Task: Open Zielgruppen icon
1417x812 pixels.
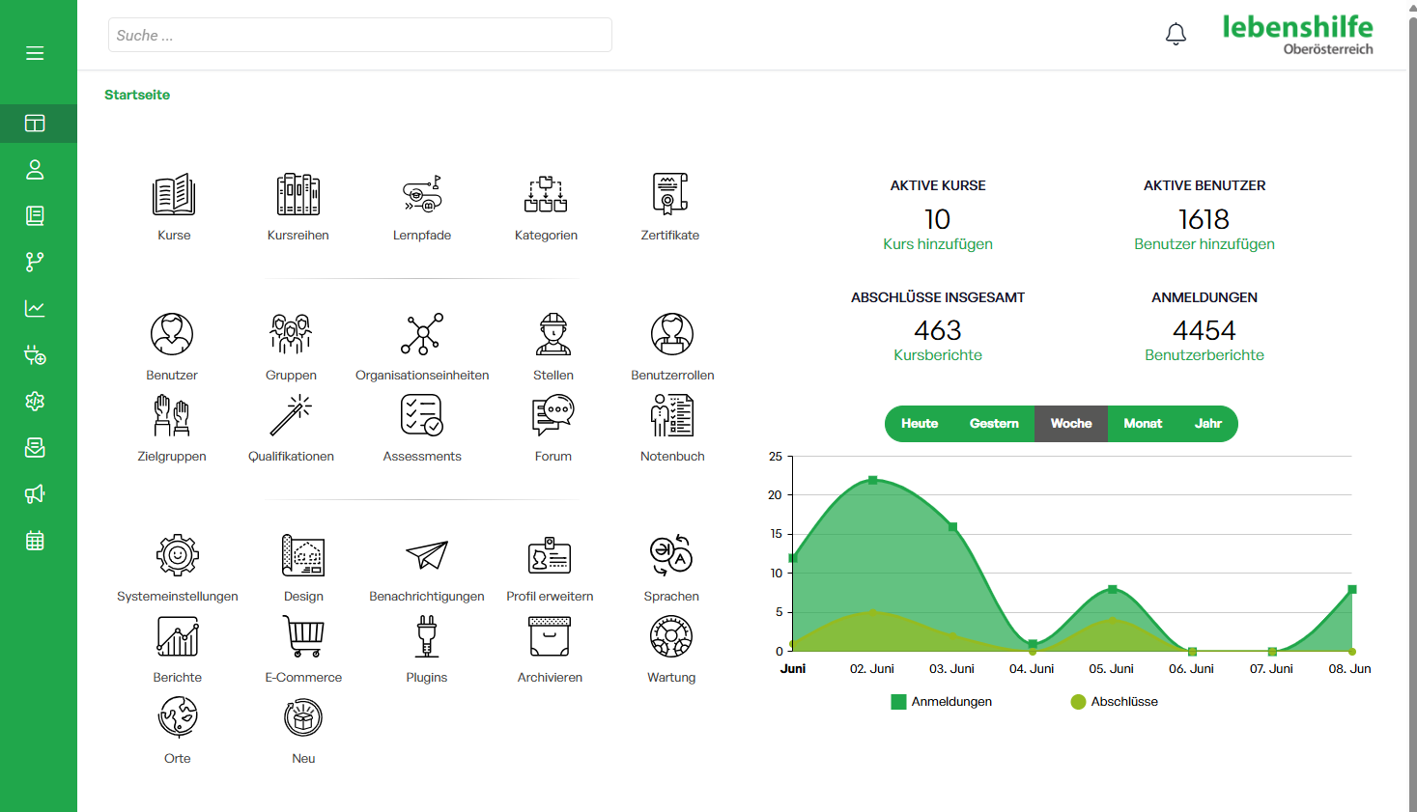Action: coord(172,415)
